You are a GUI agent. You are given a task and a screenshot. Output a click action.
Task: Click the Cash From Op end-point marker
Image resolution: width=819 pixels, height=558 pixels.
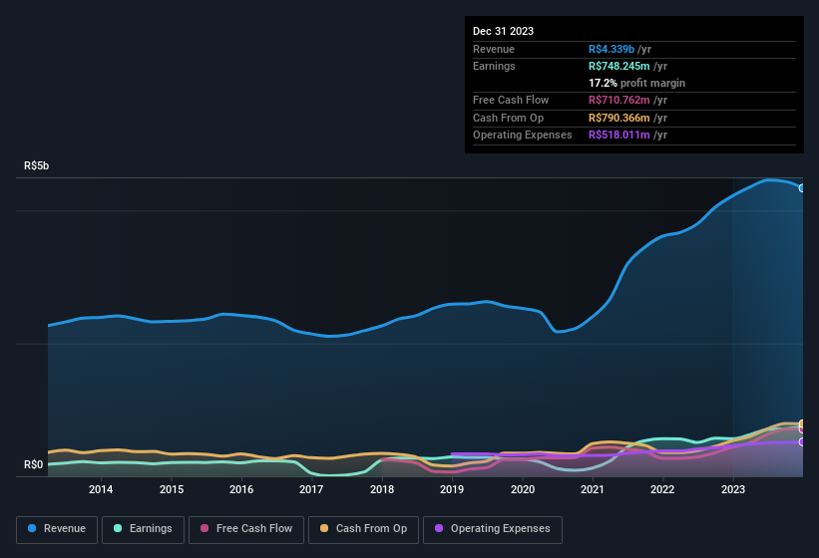pos(802,423)
